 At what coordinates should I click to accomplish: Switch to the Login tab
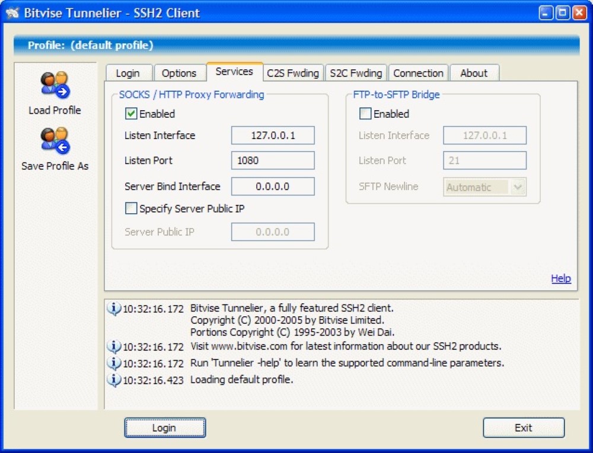point(128,73)
